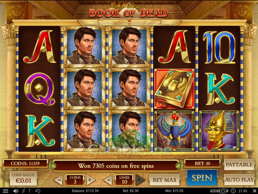Start AUTO PLAY
The image size is (258, 194).
click(x=239, y=180)
